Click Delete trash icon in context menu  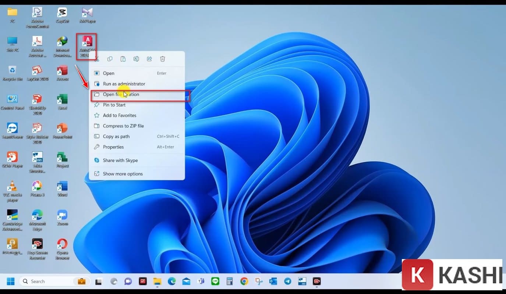point(163,59)
